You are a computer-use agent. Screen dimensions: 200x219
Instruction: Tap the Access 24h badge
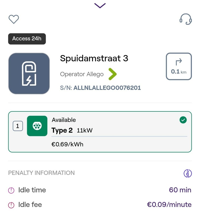(x=27, y=39)
